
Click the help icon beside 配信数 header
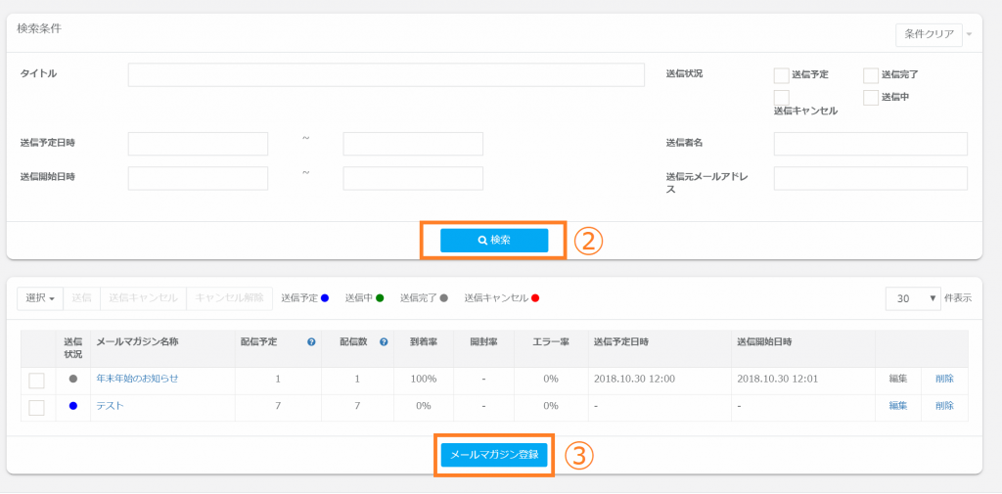pos(384,342)
